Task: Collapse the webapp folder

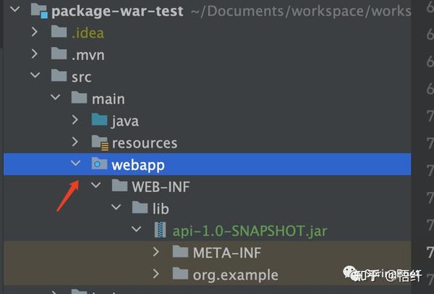Action: click(x=75, y=164)
